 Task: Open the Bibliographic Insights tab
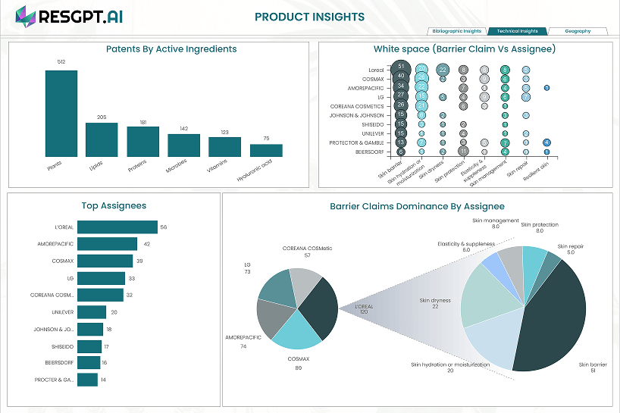point(457,31)
